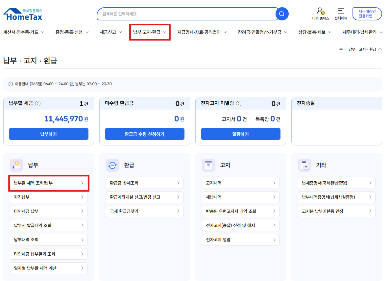Open the 전체메뉴 hamburger icon
This screenshot has height=281, width=389.
(x=341, y=11)
